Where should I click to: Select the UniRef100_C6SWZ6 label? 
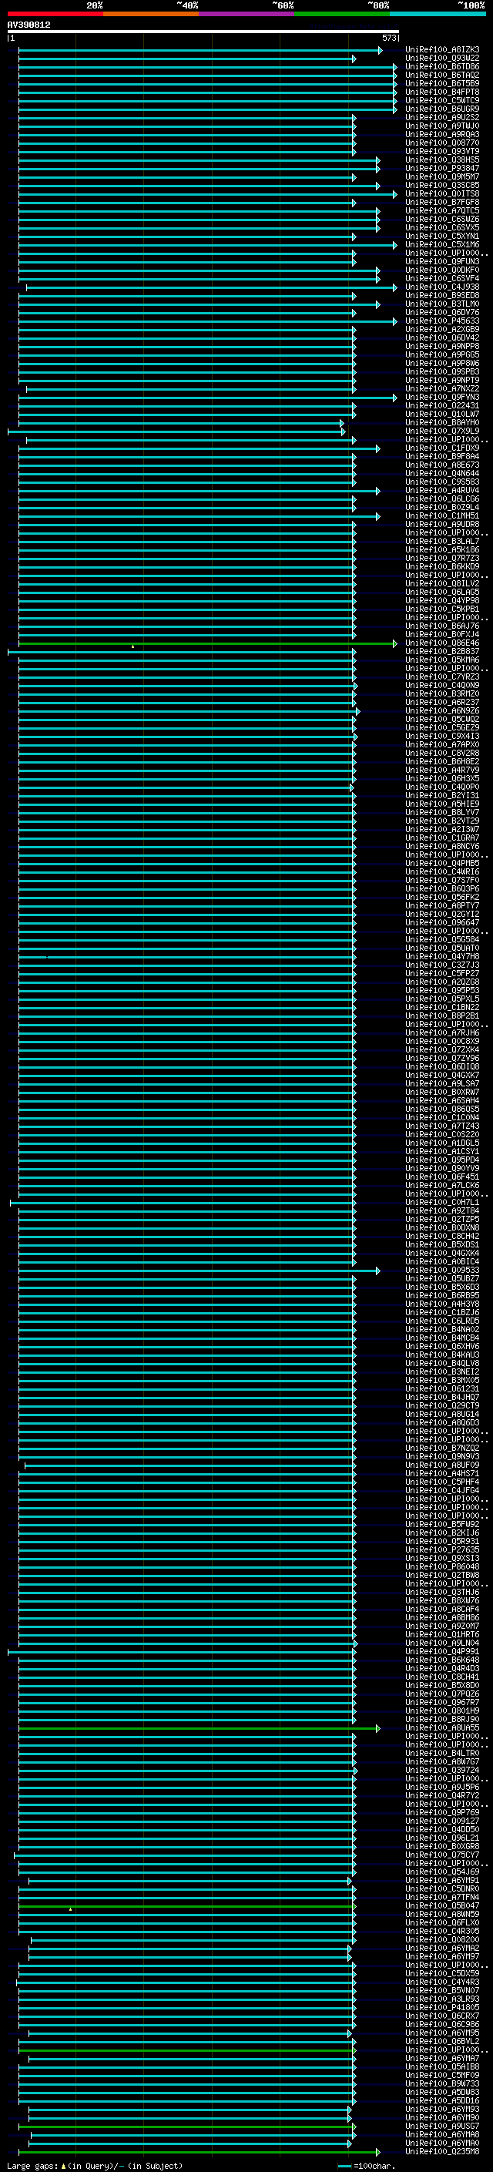(x=442, y=220)
